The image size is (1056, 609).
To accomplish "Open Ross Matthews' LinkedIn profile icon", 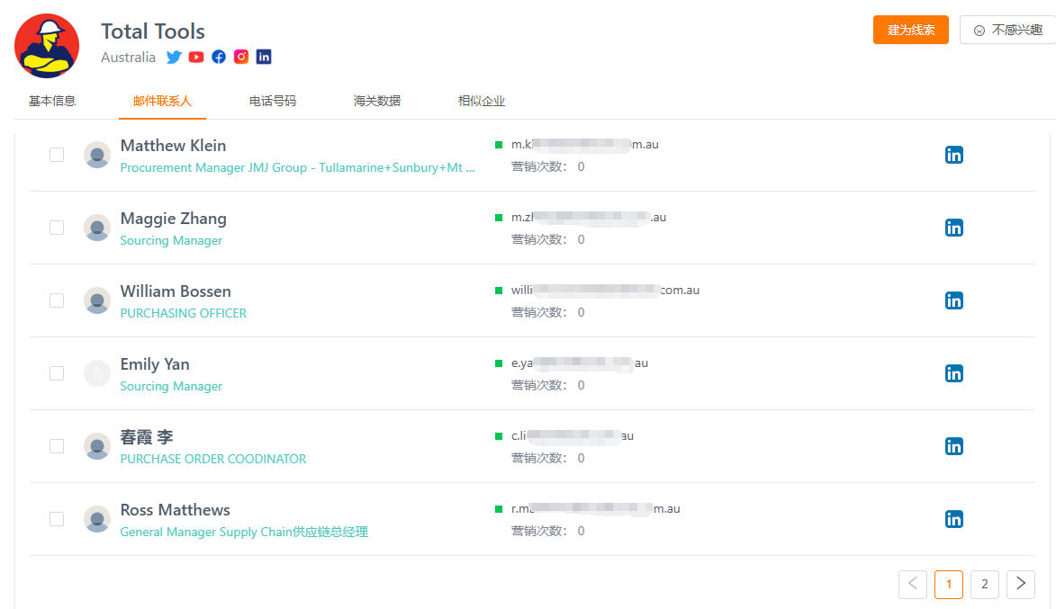I will [x=953, y=519].
